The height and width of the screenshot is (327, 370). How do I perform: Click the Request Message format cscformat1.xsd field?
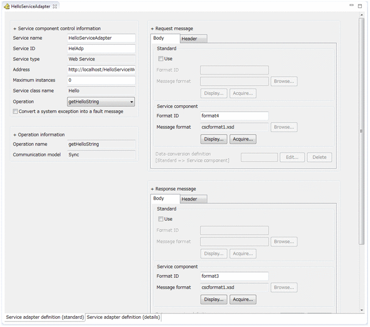[x=234, y=127]
